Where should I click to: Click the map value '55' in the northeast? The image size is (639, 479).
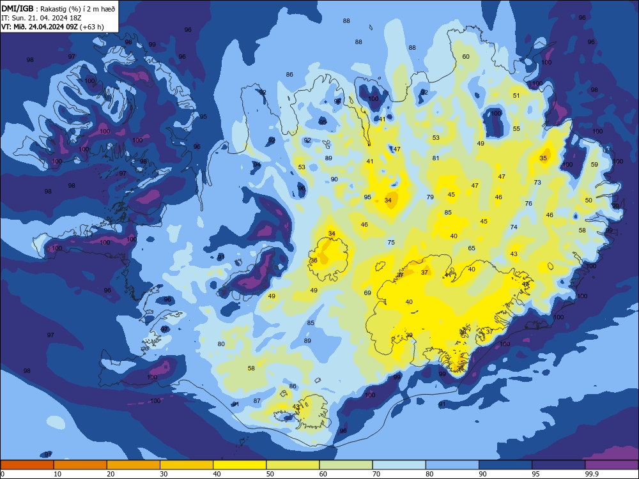pos(516,128)
